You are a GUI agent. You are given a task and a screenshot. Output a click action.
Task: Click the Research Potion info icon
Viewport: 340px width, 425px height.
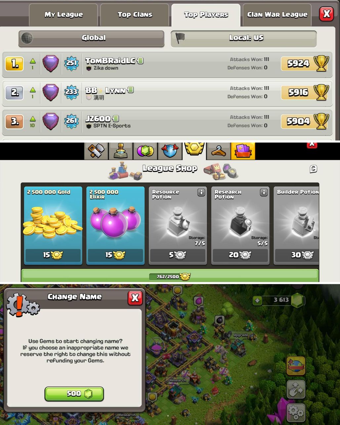264,192
